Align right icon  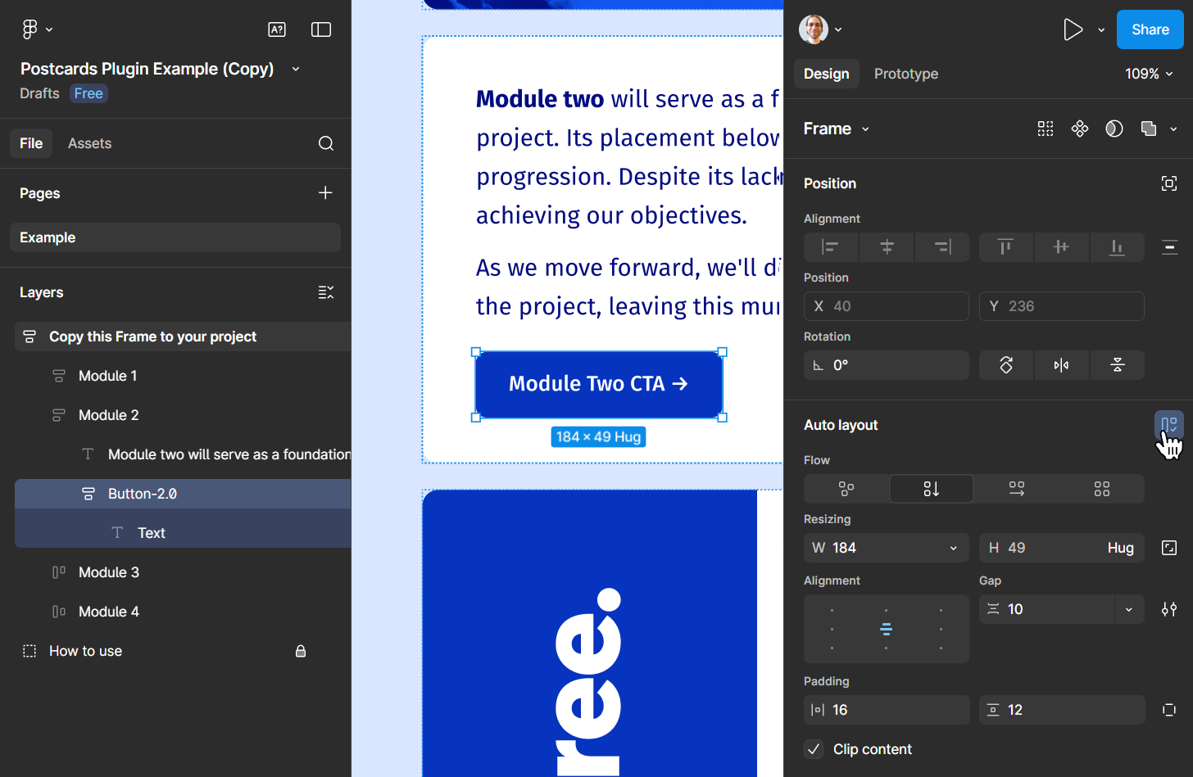942,246
